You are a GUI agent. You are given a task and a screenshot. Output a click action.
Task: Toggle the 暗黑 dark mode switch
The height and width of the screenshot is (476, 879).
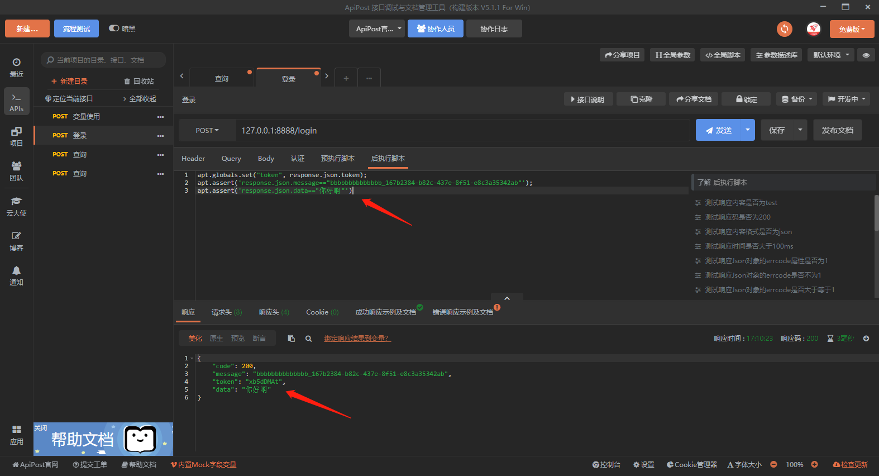tap(114, 28)
